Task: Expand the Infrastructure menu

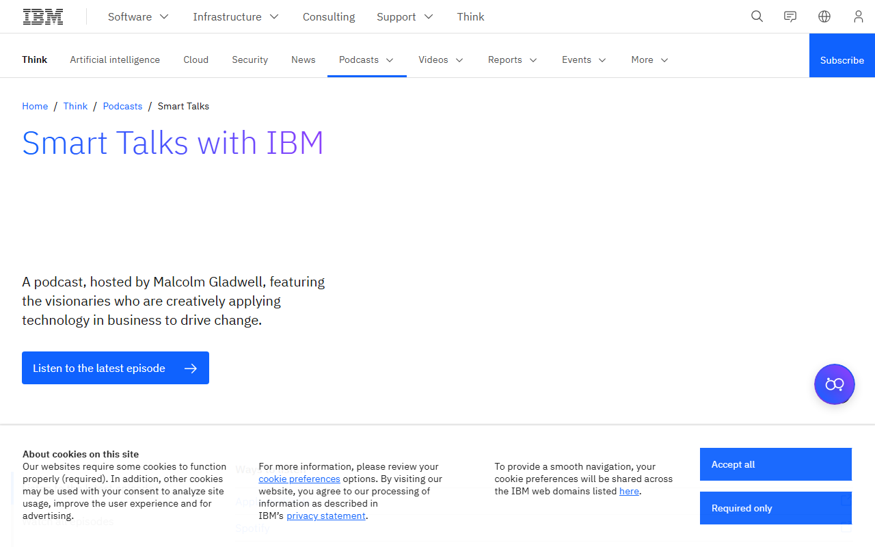Action: [x=236, y=16]
